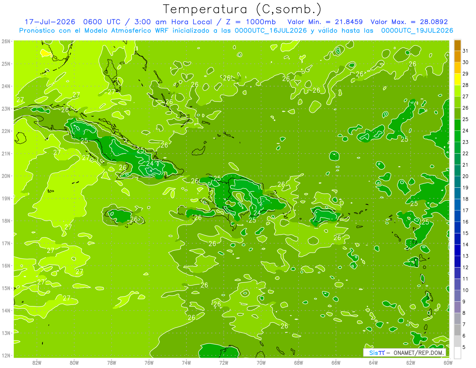Click the 19N latitude label
476x368 pixels.
[x=6, y=198]
